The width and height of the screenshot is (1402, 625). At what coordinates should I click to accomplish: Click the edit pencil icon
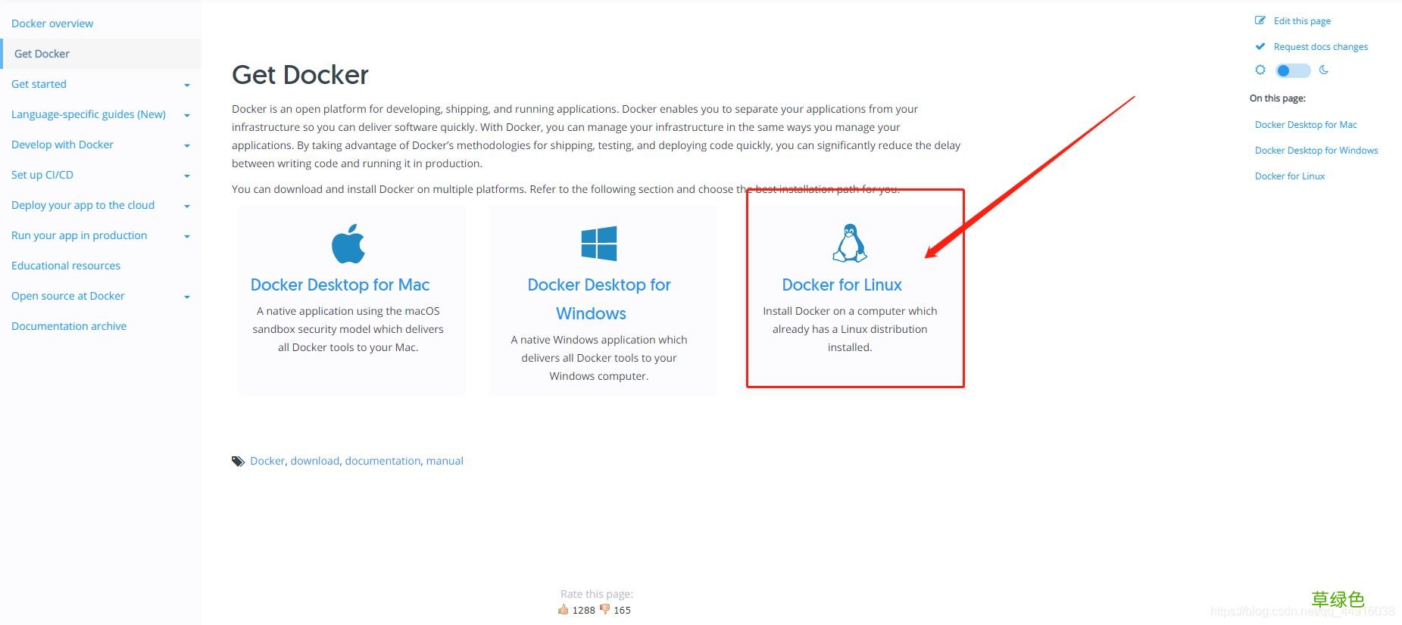(1260, 20)
